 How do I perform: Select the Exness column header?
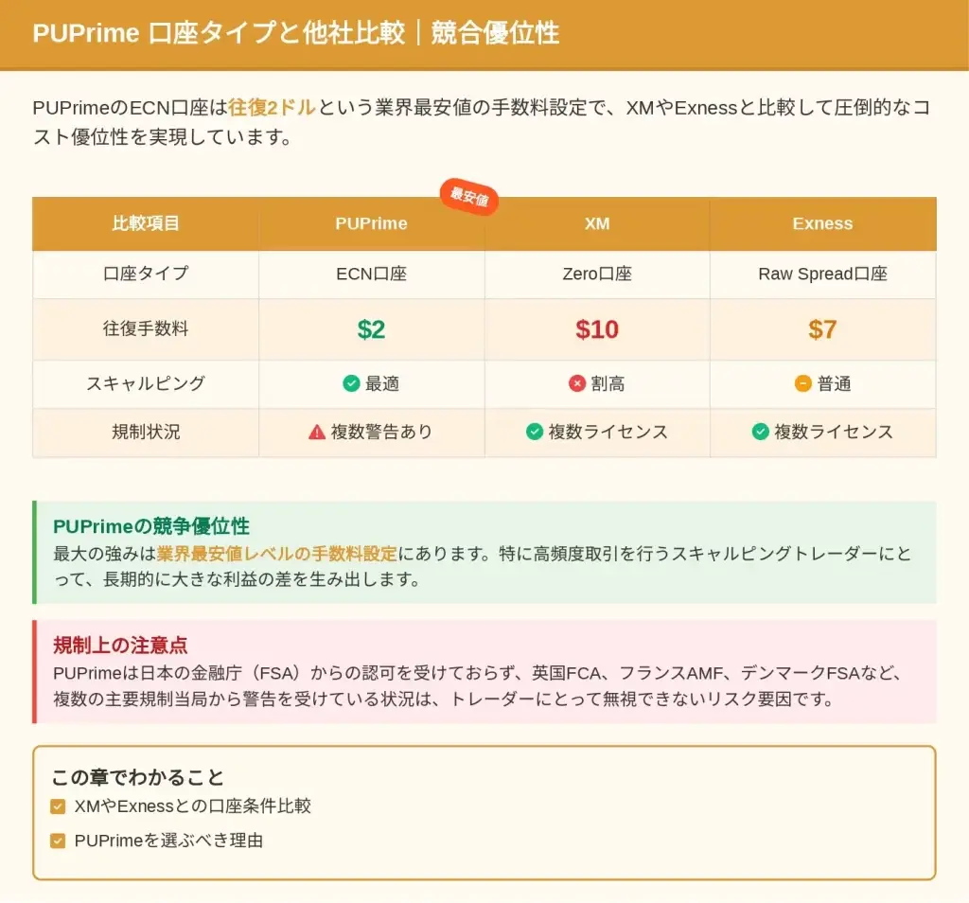pyautogui.click(x=822, y=224)
